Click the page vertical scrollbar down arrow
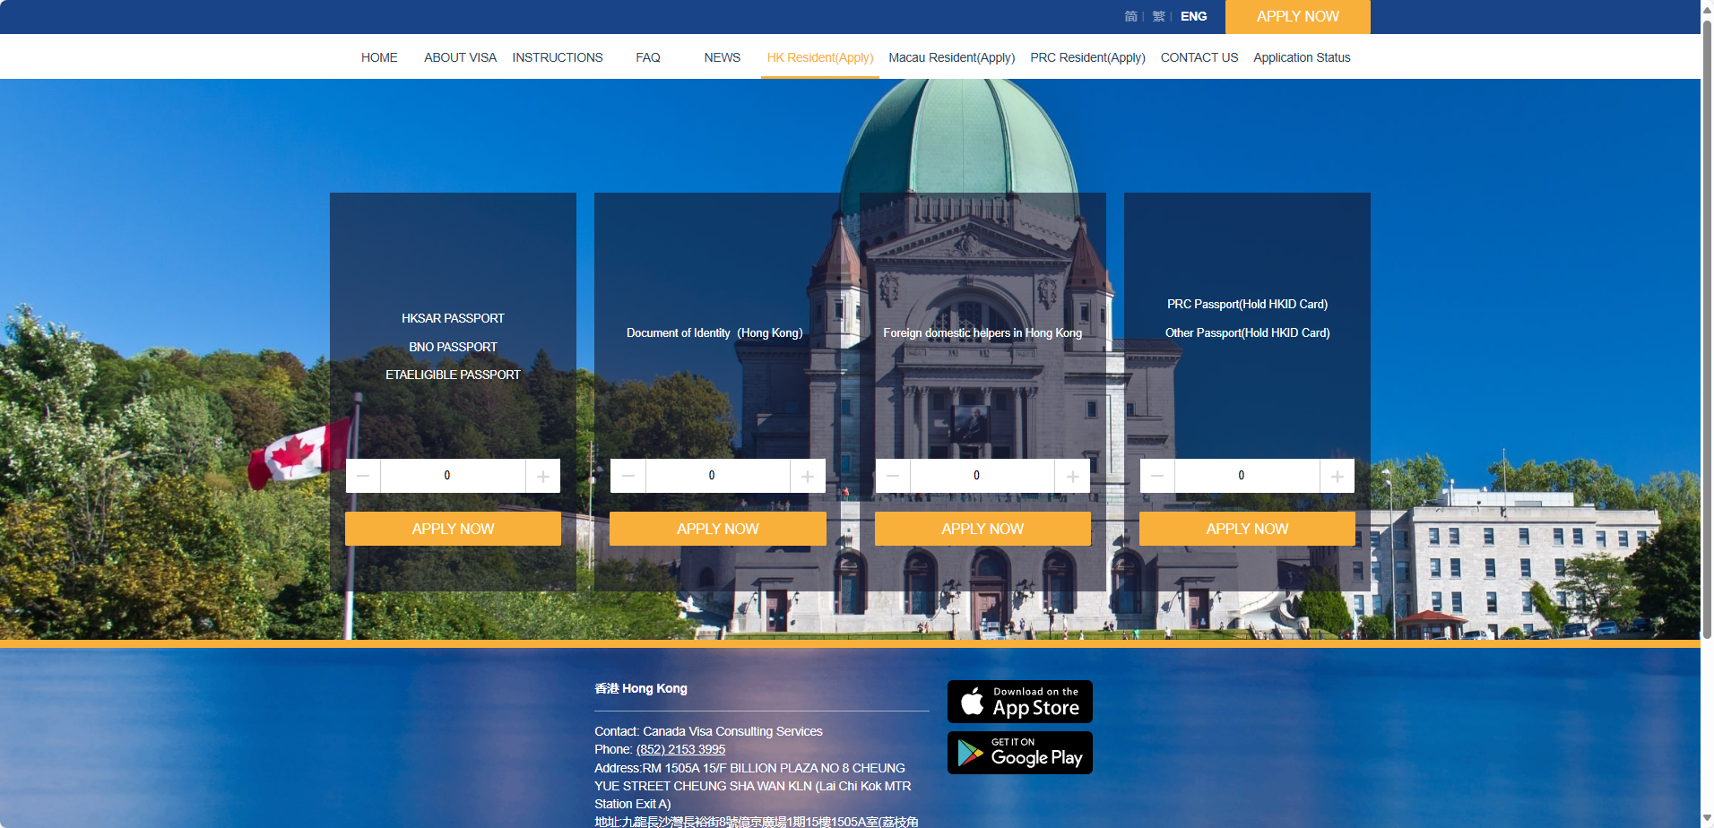The width and height of the screenshot is (1714, 828). click(1706, 819)
